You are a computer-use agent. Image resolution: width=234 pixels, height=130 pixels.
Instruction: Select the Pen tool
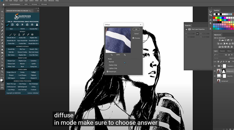point(2,56)
